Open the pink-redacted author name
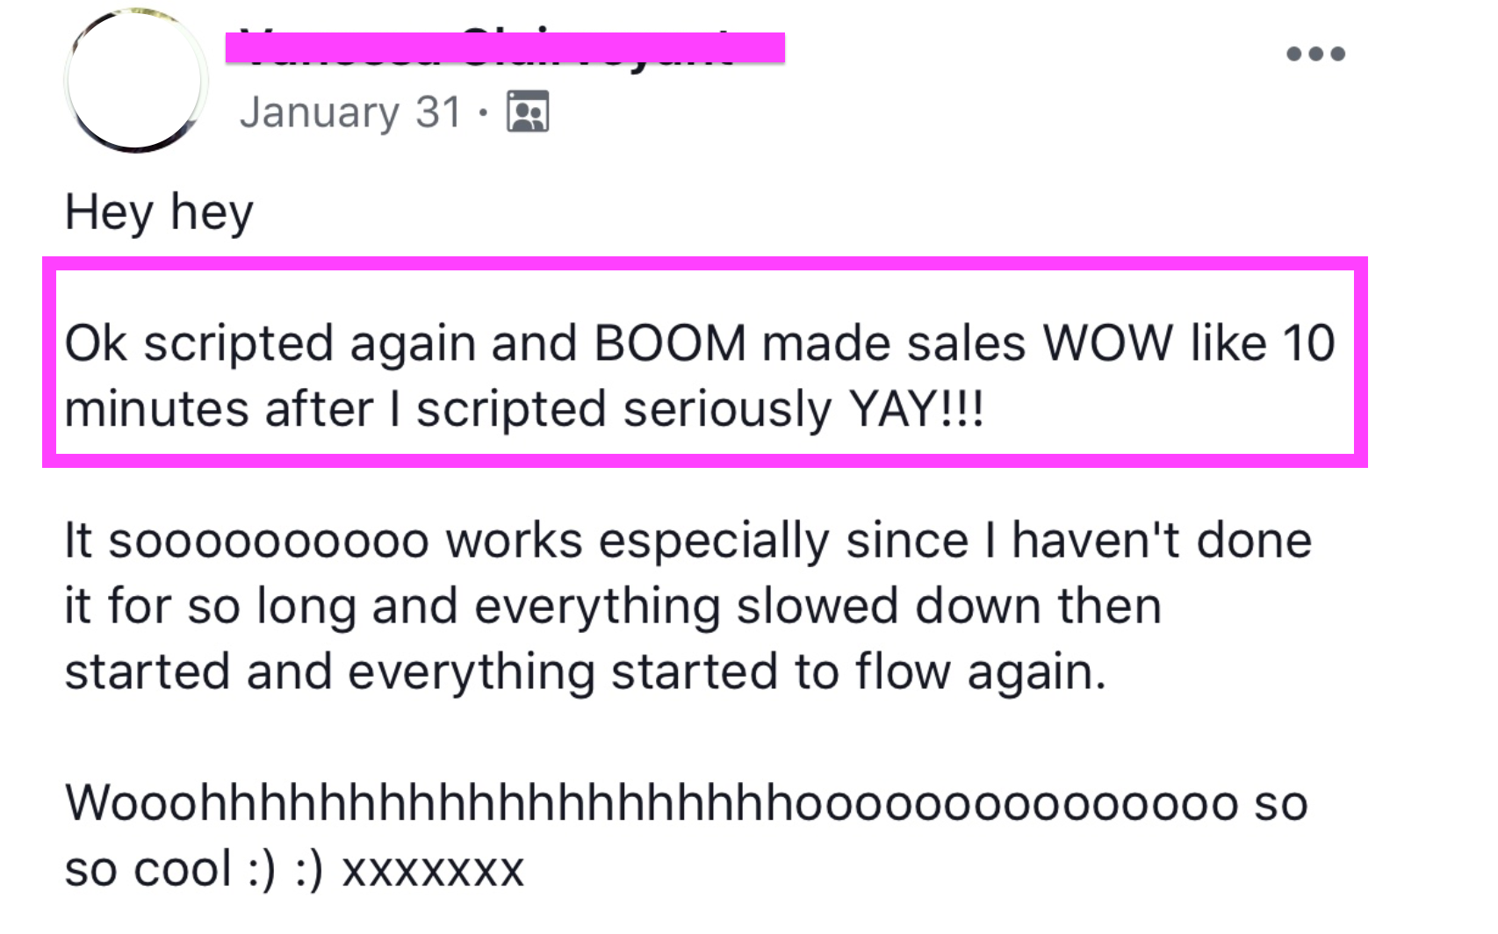This screenshot has width=1498, height=934. tap(505, 47)
